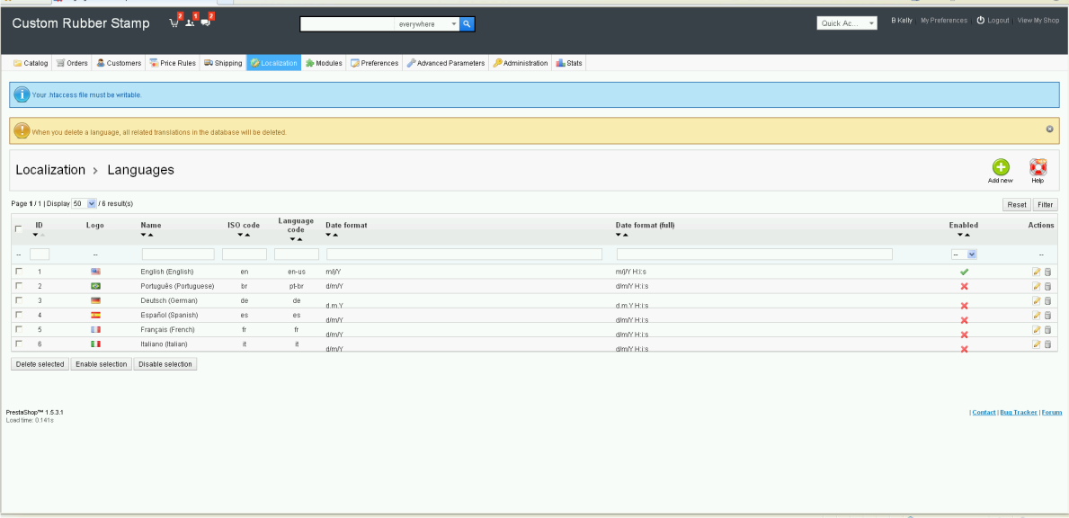Enable Deutsch via its red X status
The width and height of the screenshot is (1069, 518).
click(964, 306)
